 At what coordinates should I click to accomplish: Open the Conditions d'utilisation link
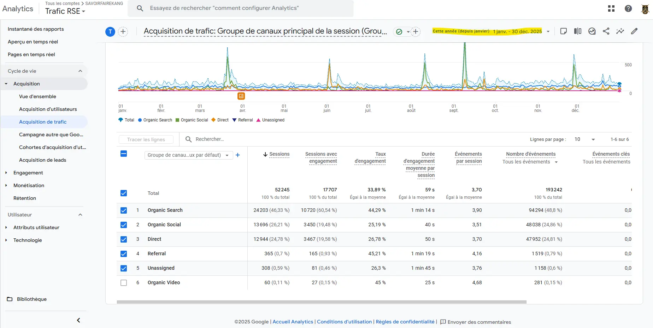pos(344,322)
